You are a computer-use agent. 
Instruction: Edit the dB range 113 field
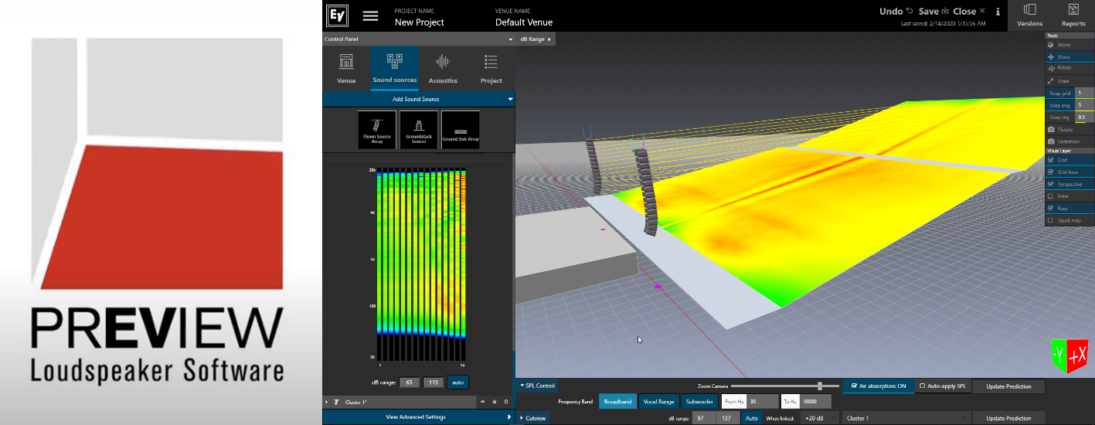434,382
